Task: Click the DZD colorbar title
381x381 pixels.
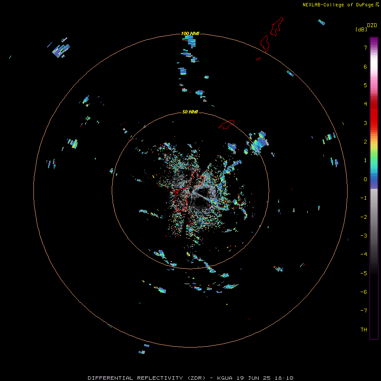Action: [x=372, y=25]
